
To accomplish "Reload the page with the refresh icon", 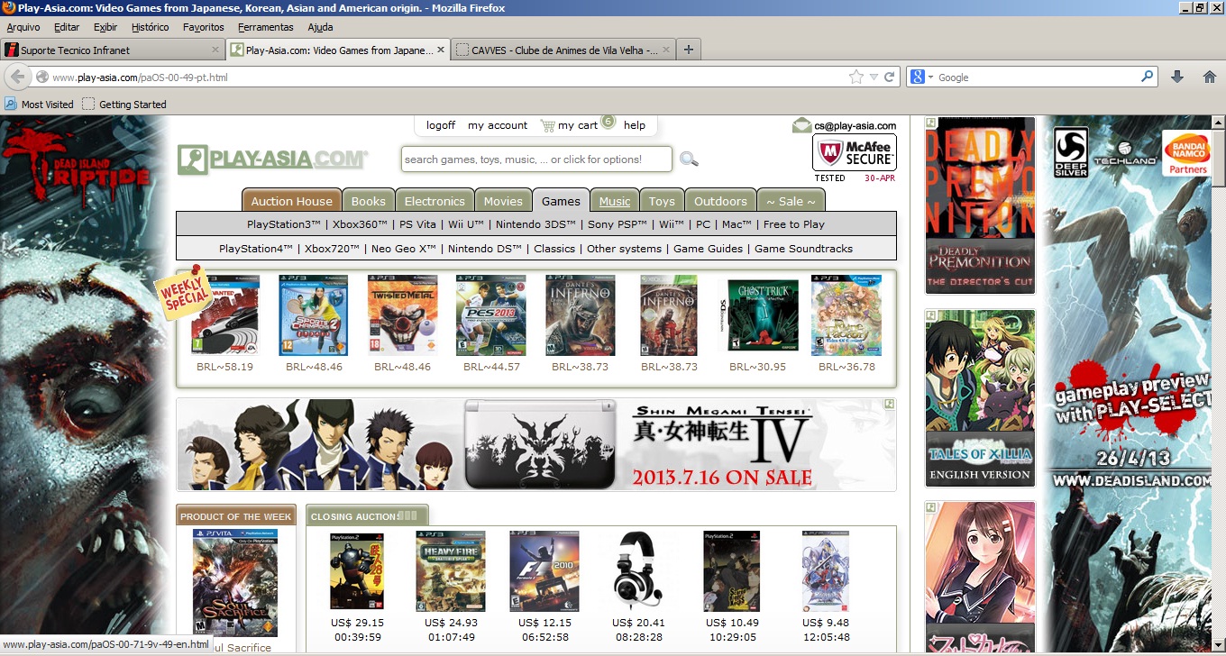I will [x=889, y=77].
